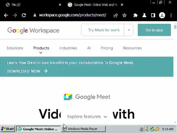Go back using the browser back arrow
Viewport: 177px width, 133px height.
pyautogui.click(x=6, y=15)
